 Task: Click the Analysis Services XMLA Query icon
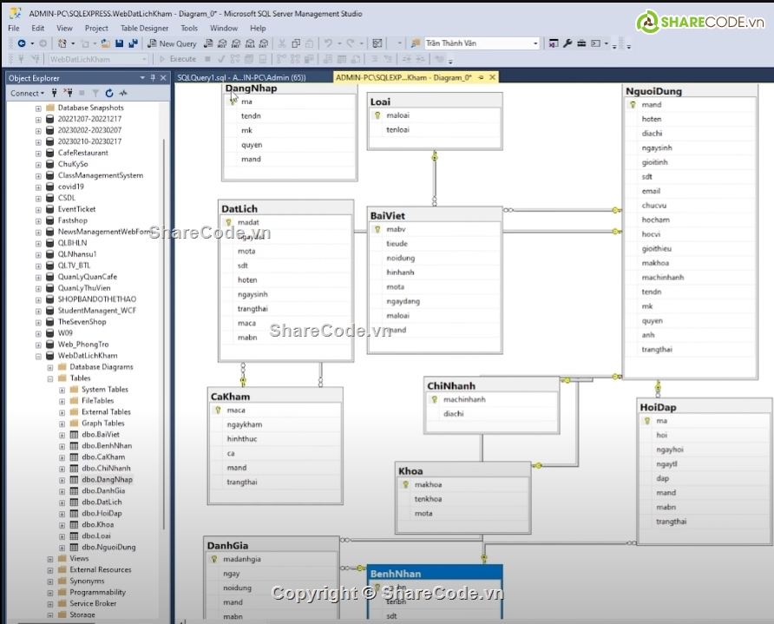point(250,43)
